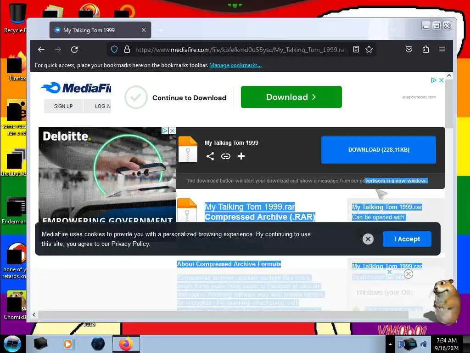
Task: Copy the file link with chain icon
Action: [x=226, y=156]
